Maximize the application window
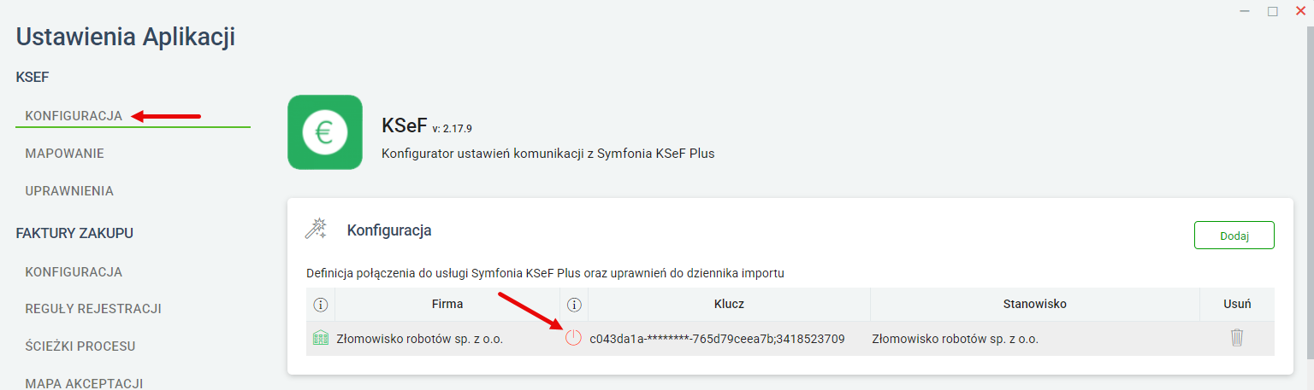 coord(1272,11)
